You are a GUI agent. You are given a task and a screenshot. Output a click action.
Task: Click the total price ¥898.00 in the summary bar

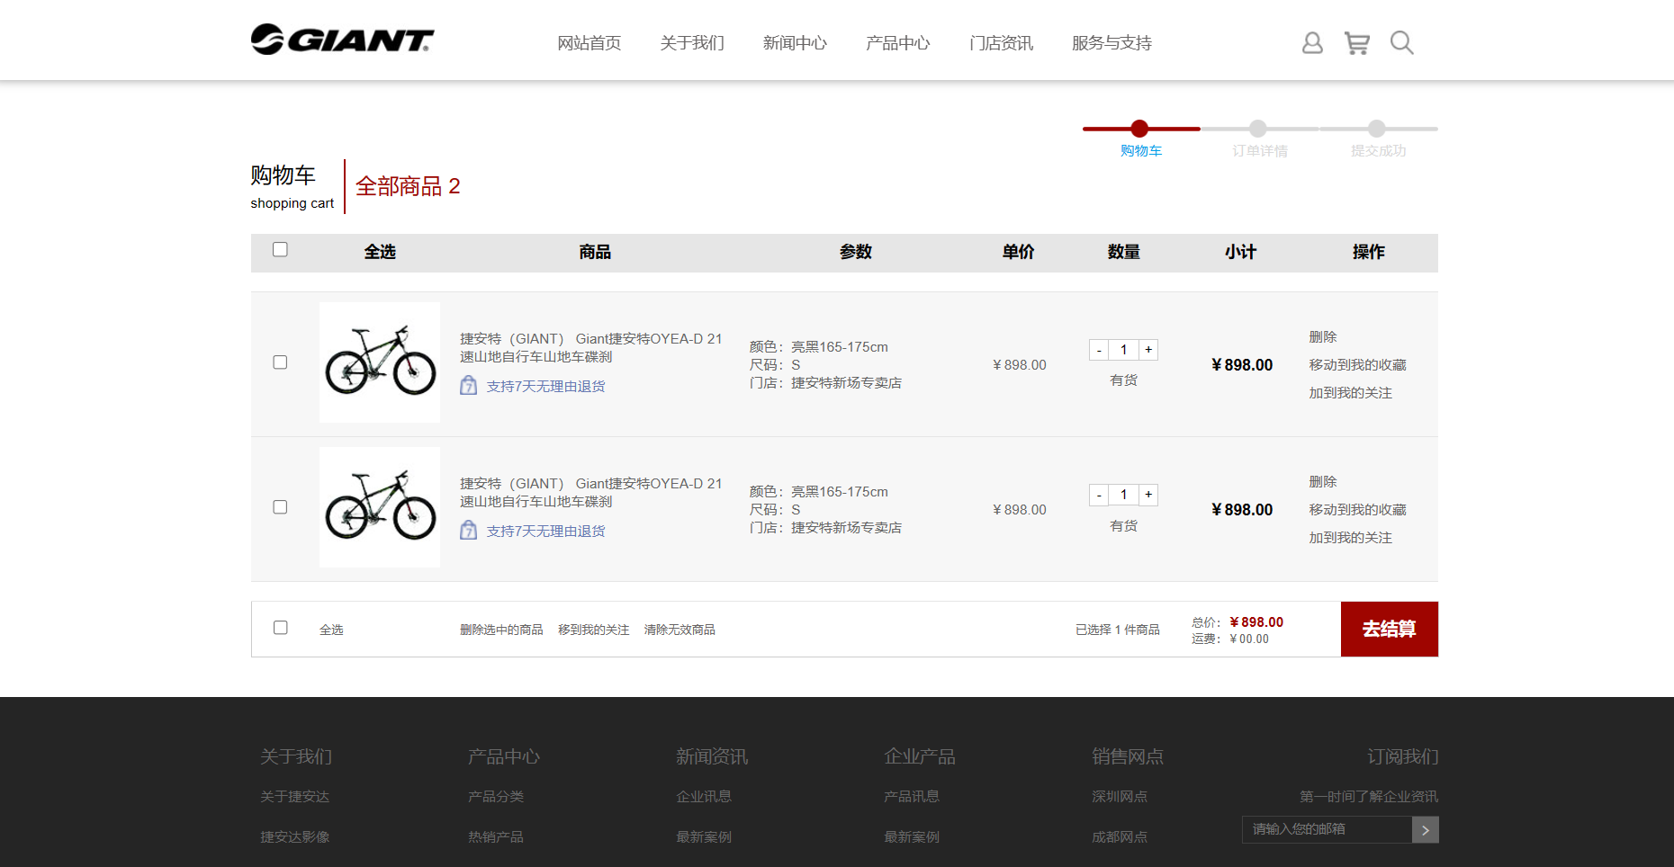[1256, 622]
